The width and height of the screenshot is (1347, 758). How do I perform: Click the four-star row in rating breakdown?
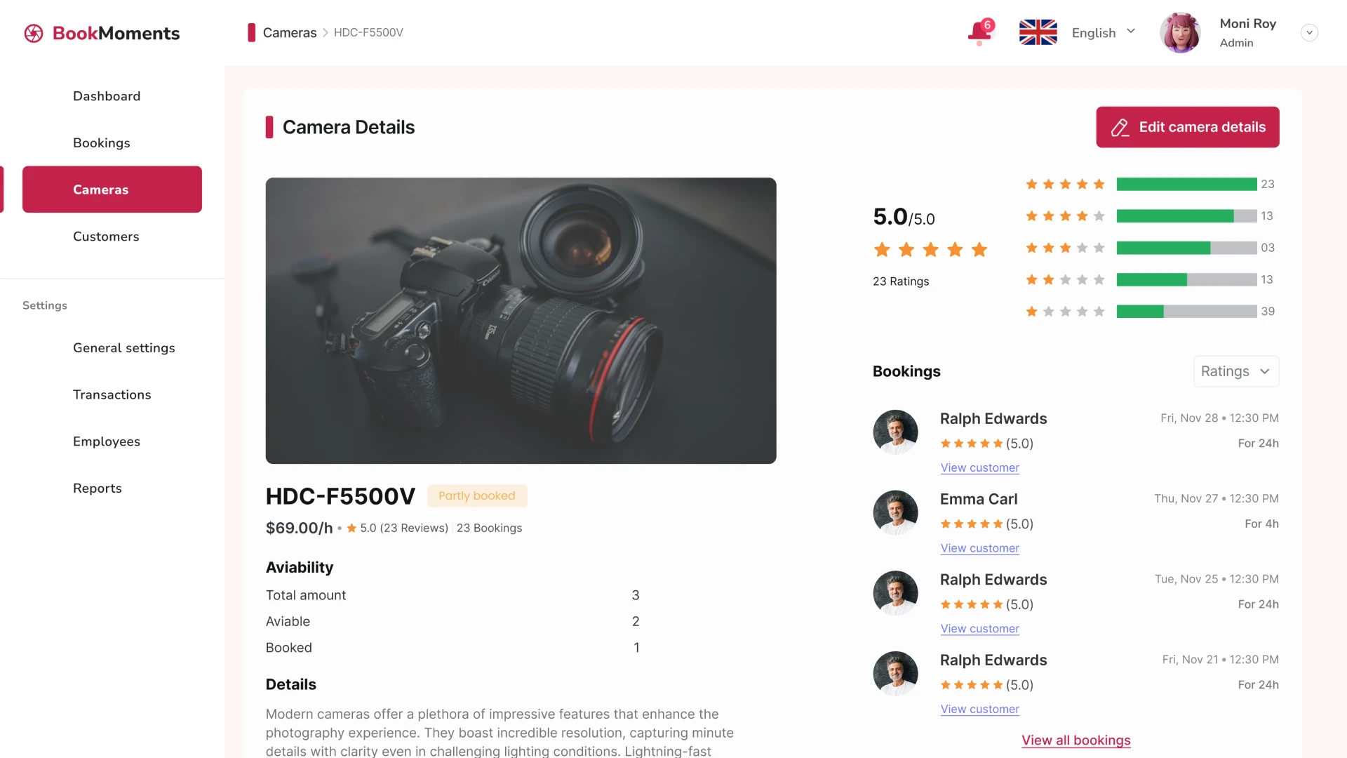pos(1064,216)
